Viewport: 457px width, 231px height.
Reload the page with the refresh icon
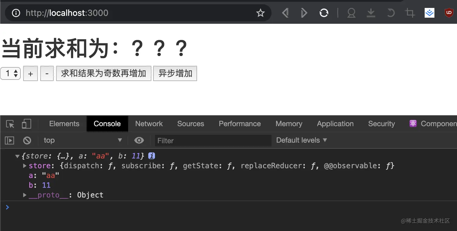click(x=324, y=13)
